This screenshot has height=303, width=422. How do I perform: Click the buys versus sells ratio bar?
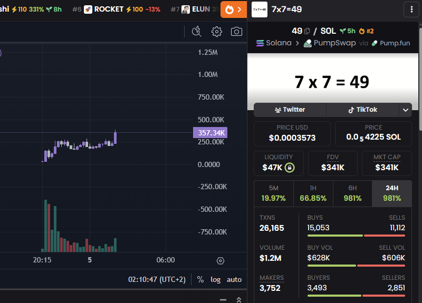[x=356, y=236]
